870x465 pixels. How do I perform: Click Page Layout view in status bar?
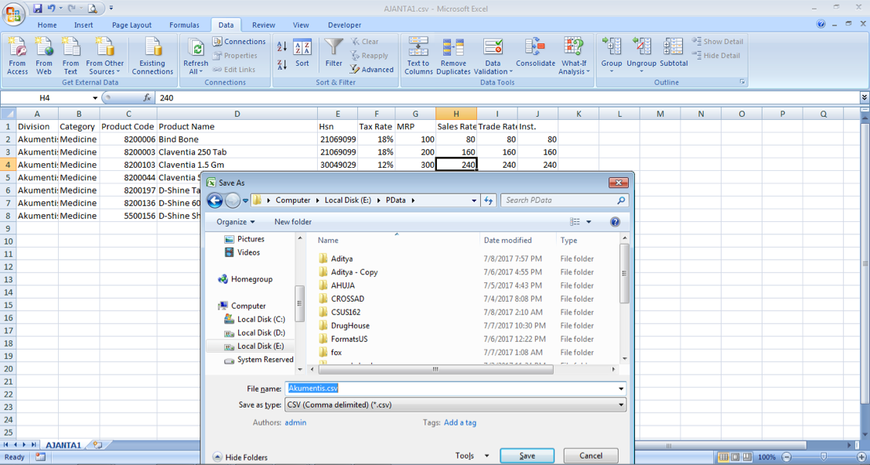click(x=735, y=457)
